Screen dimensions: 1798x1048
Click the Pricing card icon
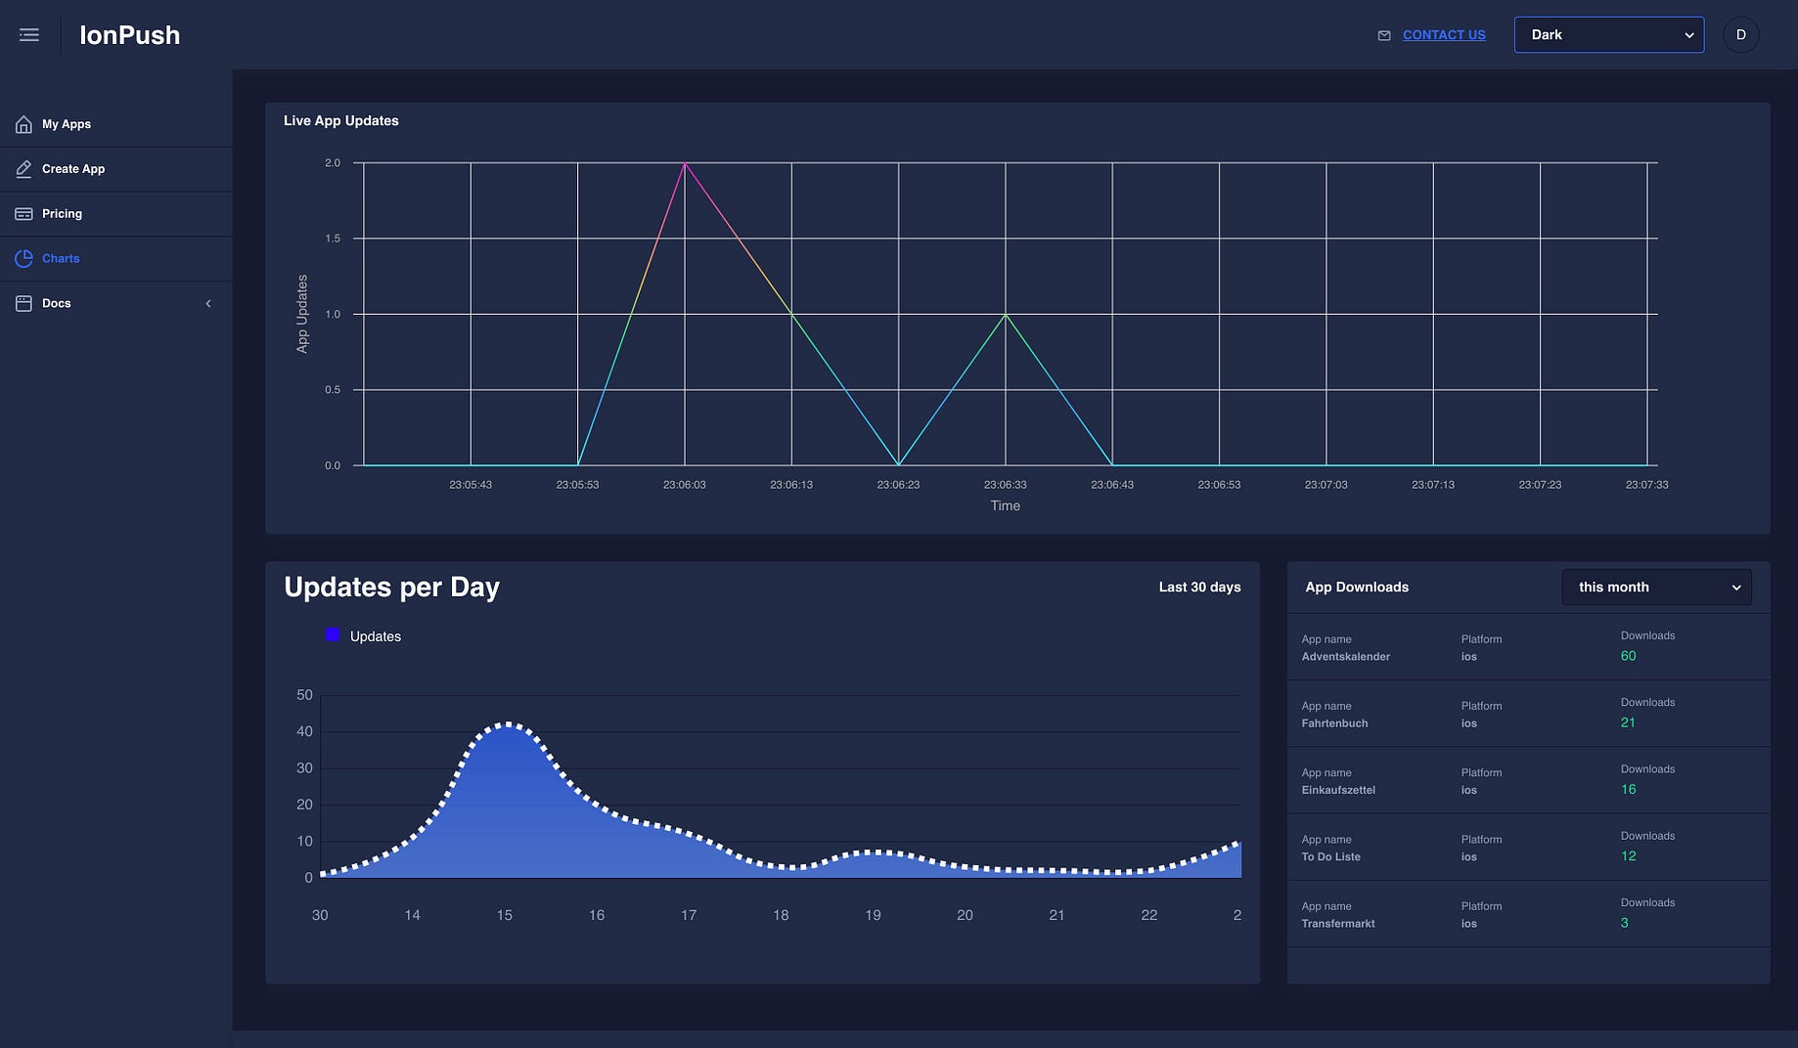[23, 214]
